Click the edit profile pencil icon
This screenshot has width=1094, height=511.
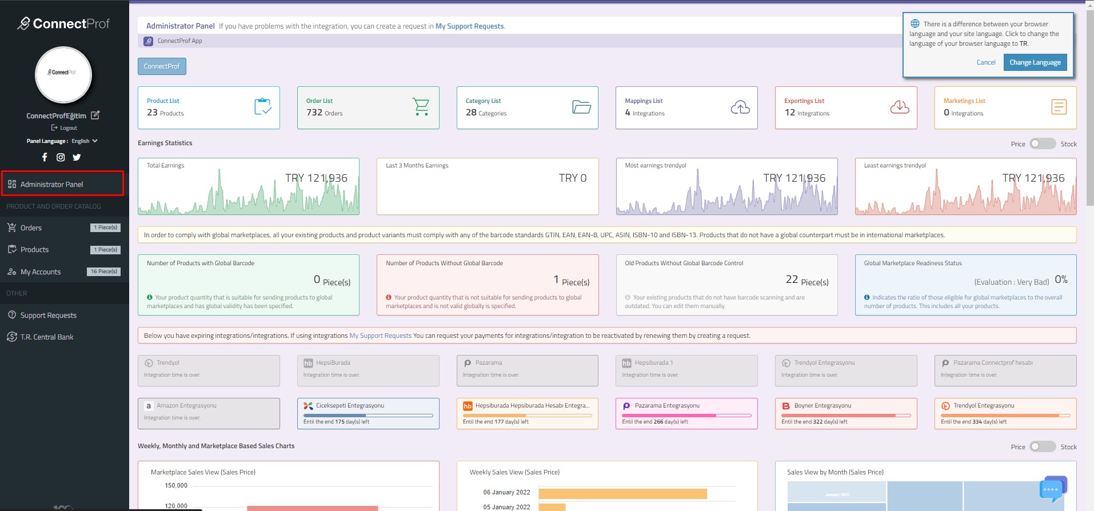click(95, 115)
